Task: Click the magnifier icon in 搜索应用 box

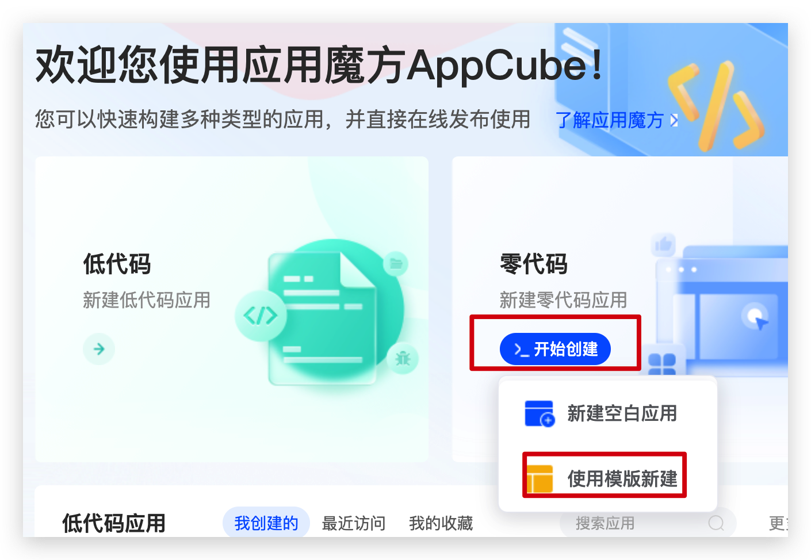Action: (x=716, y=523)
